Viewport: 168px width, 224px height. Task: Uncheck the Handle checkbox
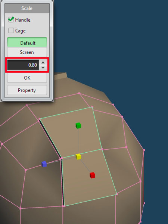point(11,19)
